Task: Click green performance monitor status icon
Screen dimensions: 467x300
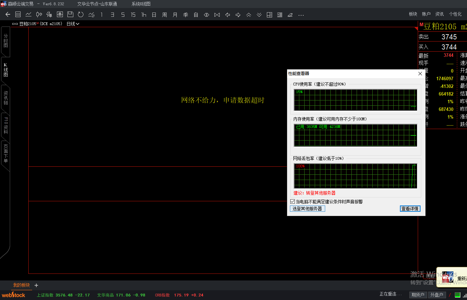Action: pos(457,295)
